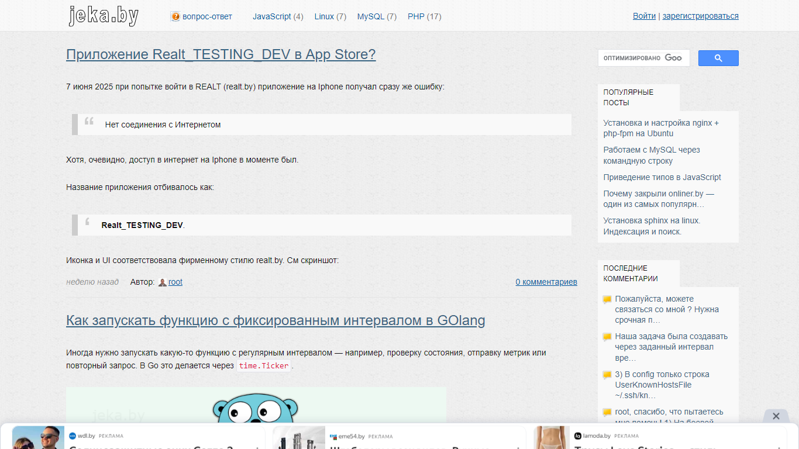Open 'Приведение типов в JavaScript' post
Screen dimensions: 799x449
click(662, 177)
